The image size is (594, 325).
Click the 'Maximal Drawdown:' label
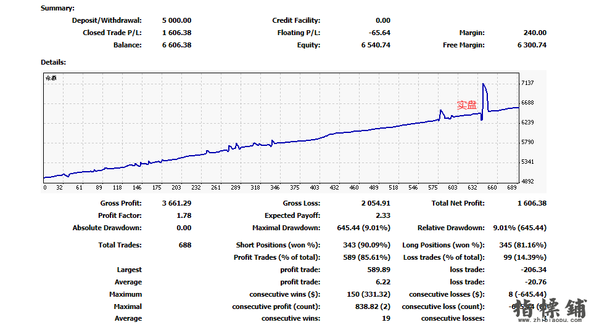[286, 228]
